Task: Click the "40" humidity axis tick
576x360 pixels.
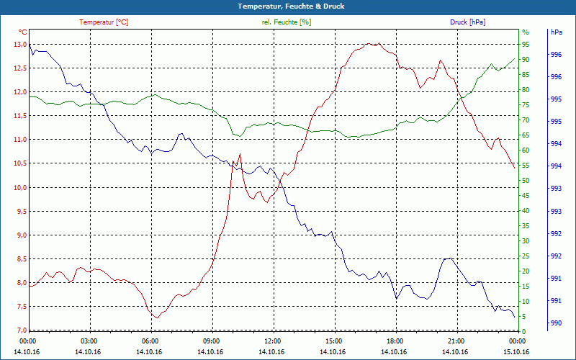Action: click(526, 211)
